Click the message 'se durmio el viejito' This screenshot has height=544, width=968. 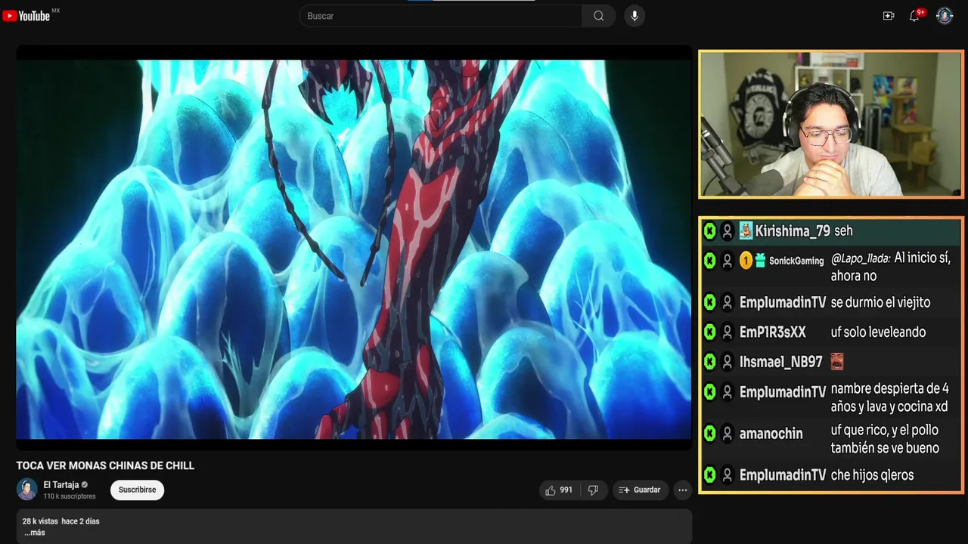[x=881, y=302]
